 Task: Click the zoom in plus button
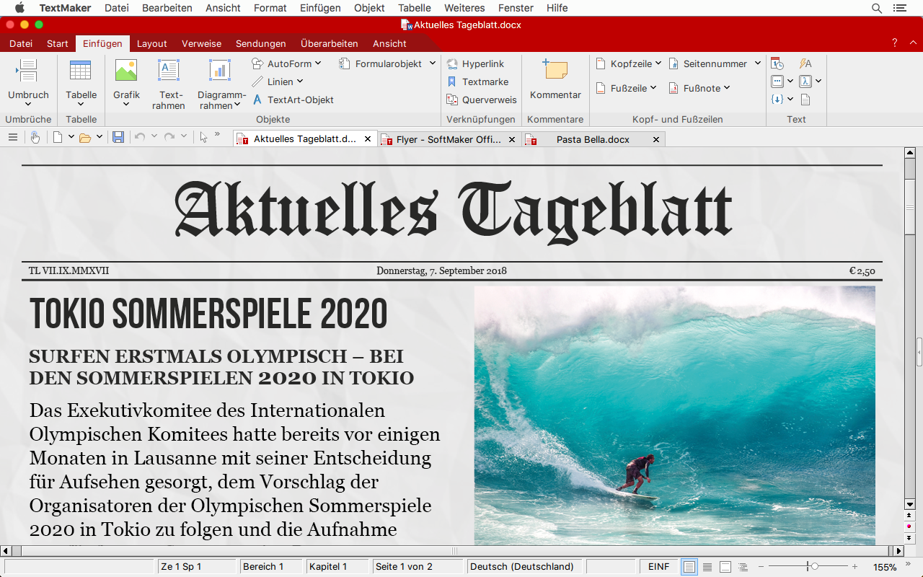[x=855, y=567]
